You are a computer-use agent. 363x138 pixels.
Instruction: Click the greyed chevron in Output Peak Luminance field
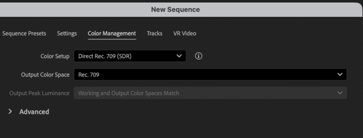[x=340, y=93]
